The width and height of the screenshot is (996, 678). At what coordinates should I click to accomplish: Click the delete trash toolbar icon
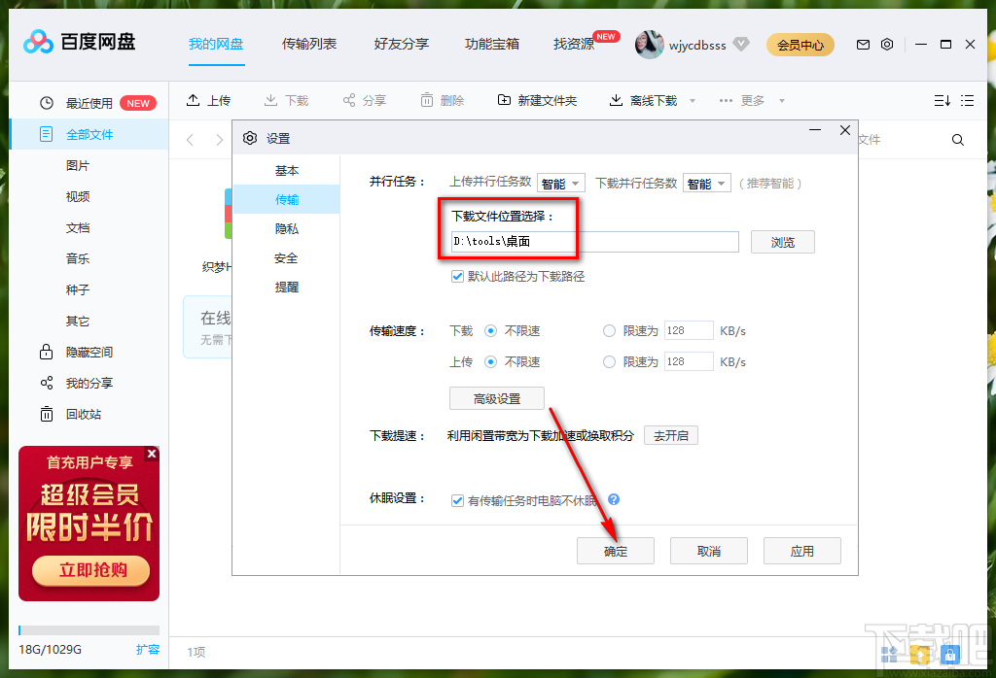[x=427, y=100]
